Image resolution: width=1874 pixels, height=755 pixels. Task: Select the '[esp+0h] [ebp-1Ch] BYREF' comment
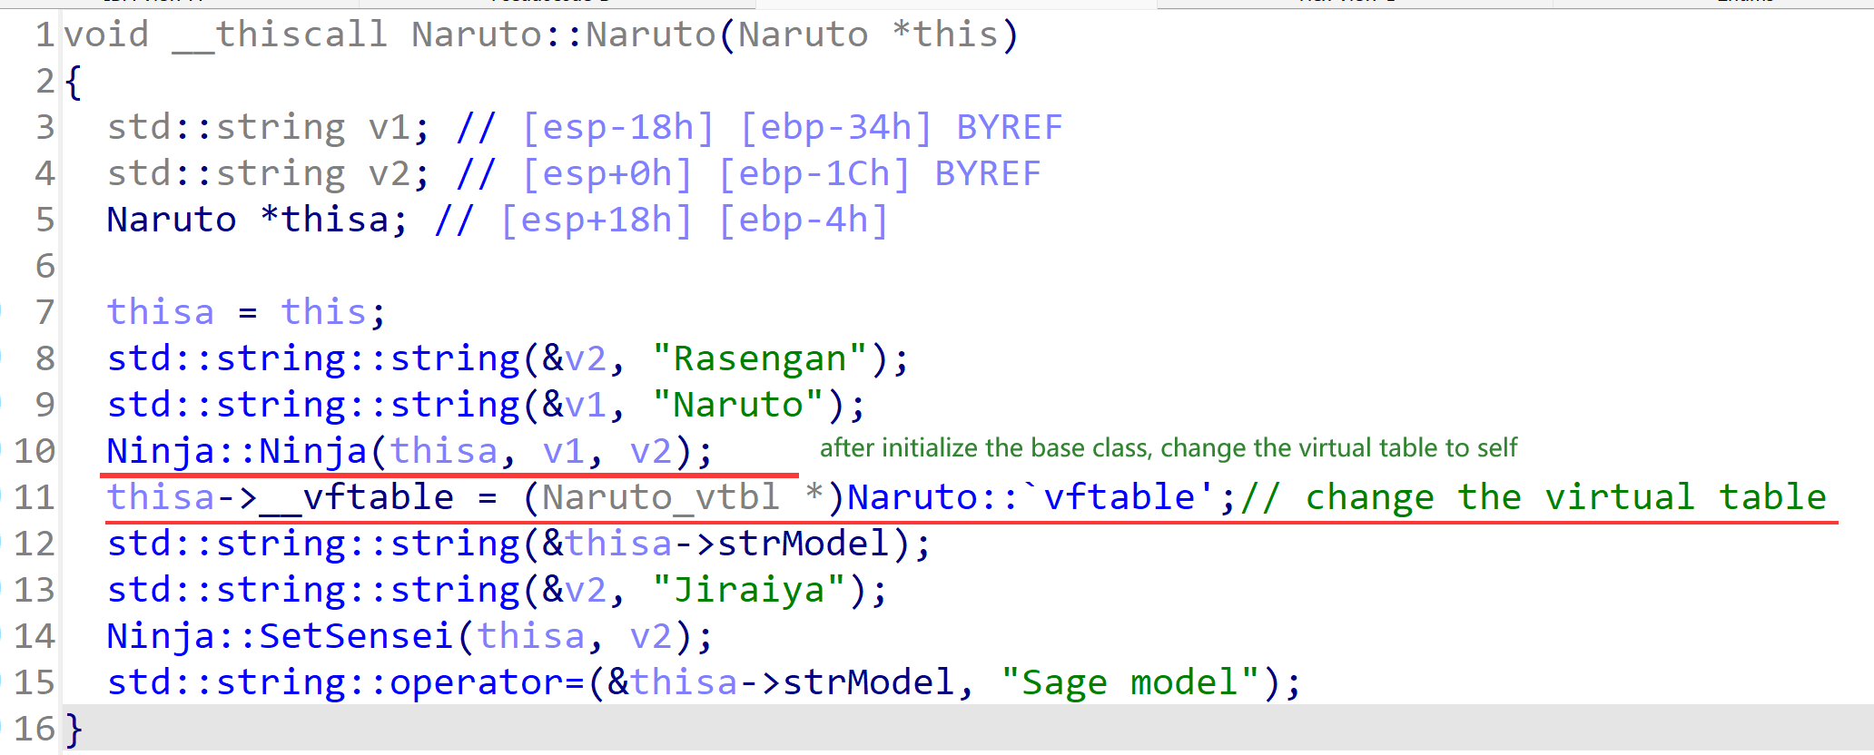(781, 173)
